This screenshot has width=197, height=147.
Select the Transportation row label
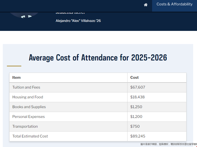(x=25, y=126)
